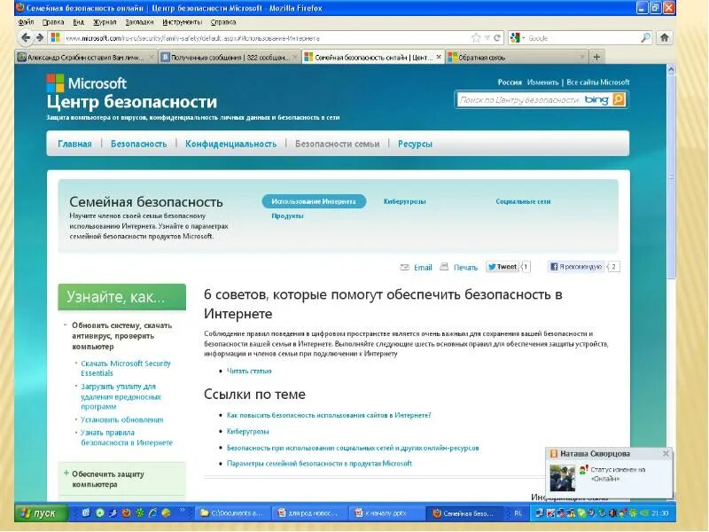Switch to к началу.pptx taskbar item
This screenshot has width=709, height=532.
[x=387, y=513]
